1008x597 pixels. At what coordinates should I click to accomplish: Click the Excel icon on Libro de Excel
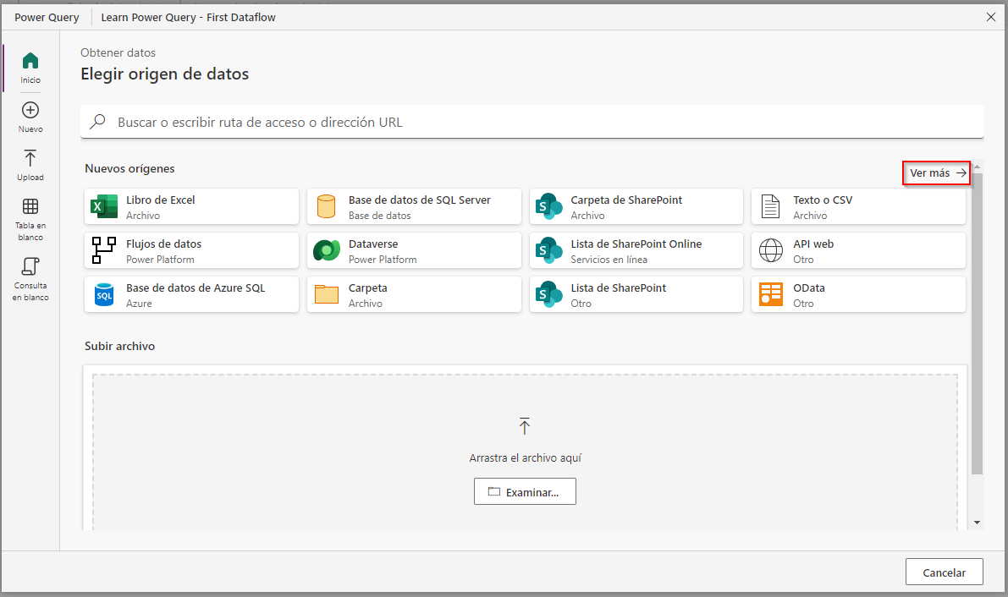104,206
